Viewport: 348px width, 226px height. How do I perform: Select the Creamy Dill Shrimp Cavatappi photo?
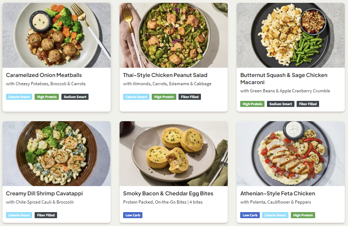coord(56,154)
